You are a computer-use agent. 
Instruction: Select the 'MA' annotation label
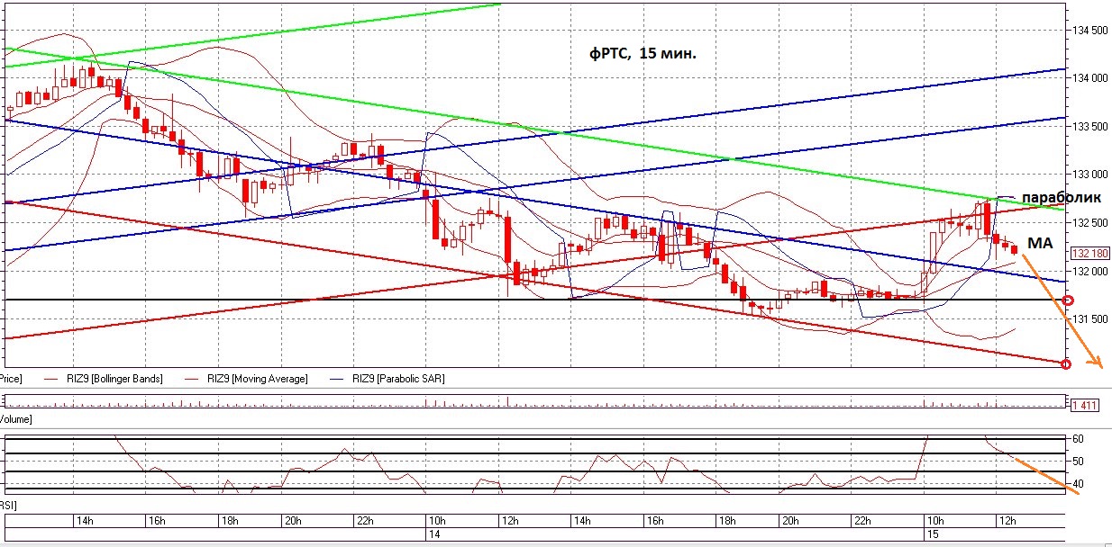pyautogui.click(x=1040, y=243)
